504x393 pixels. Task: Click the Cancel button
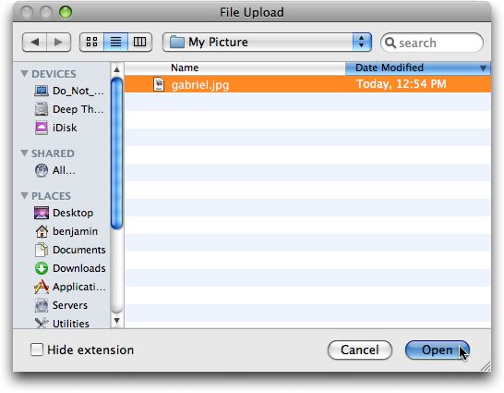click(360, 350)
